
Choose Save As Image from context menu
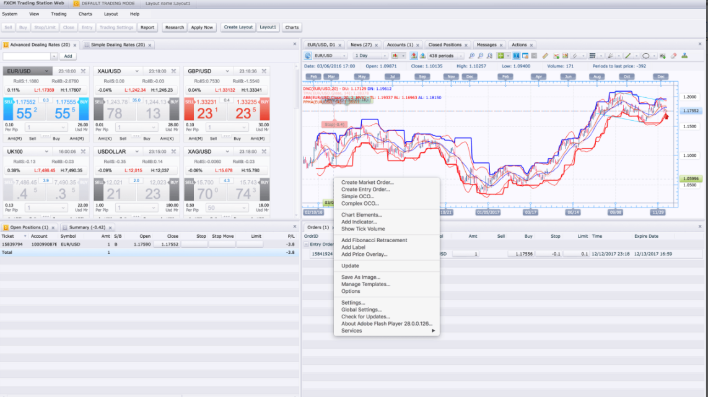point(361,277)
